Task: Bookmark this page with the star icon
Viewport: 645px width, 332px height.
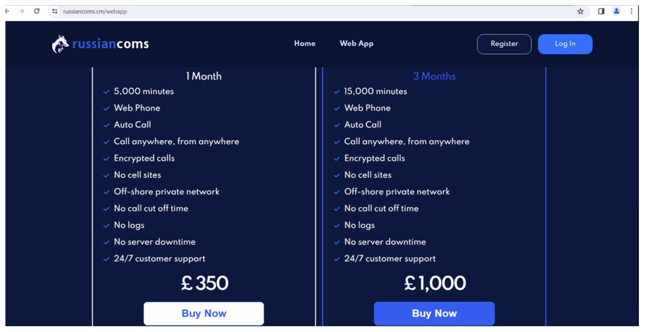Action: pos(581,11)
